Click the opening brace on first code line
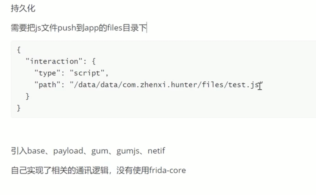 [19, 50]
